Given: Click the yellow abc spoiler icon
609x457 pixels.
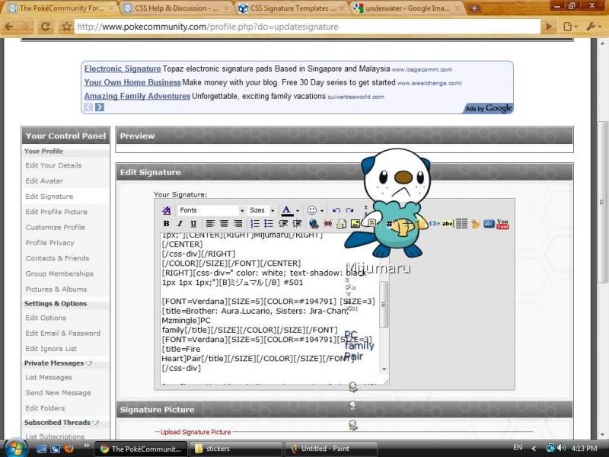Looking at the screenshot, I should 448,224.
